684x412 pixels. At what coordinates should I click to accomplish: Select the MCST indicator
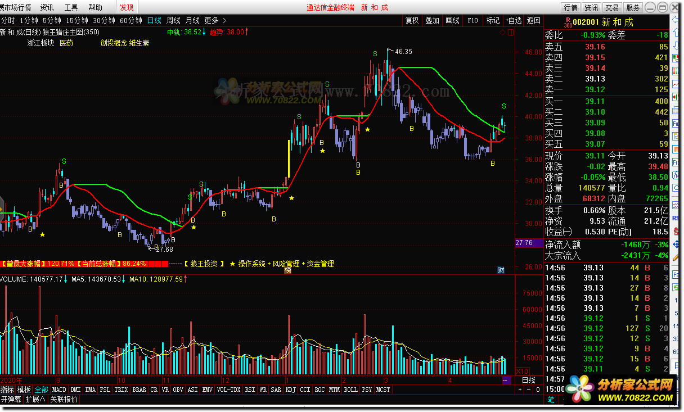[383, 390]
